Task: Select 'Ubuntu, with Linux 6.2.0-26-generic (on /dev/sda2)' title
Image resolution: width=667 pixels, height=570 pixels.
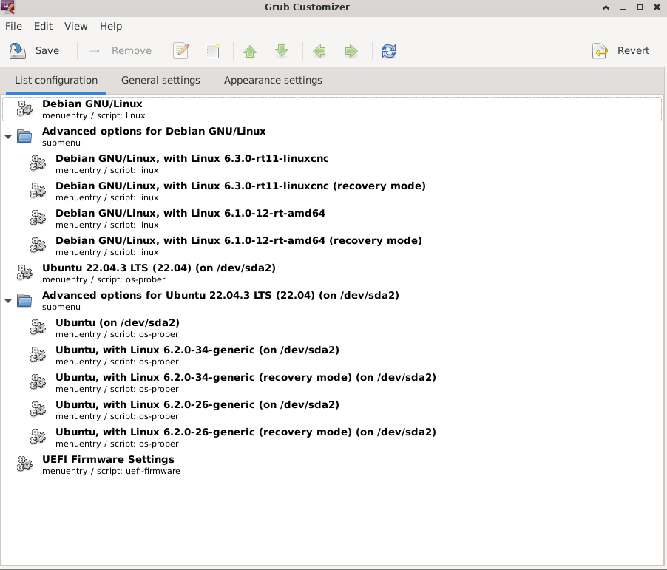Action: tap(197, 404)
